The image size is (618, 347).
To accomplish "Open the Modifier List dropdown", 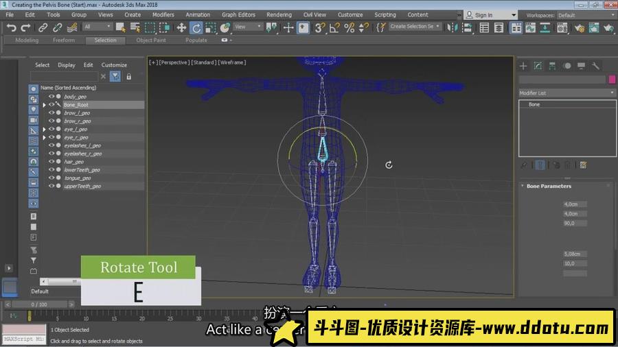I will pyautogui.click(x=567, y=93).
